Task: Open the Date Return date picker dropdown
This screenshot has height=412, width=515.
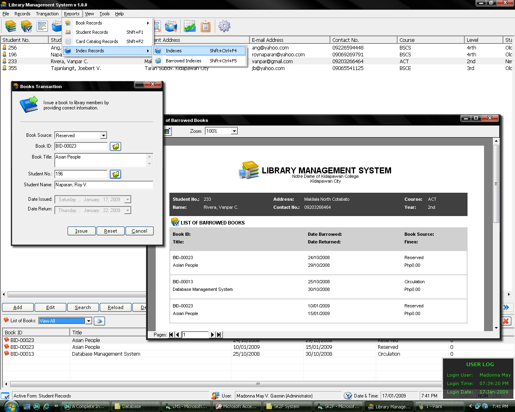Action: pyautogui.click(x=128, y=210)
